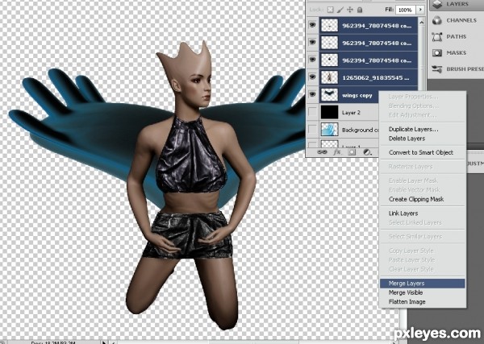The width and height of the screenshot is (484, 344).
Task: Choose Merge Layers from context menu
Action: pos(422,284)
